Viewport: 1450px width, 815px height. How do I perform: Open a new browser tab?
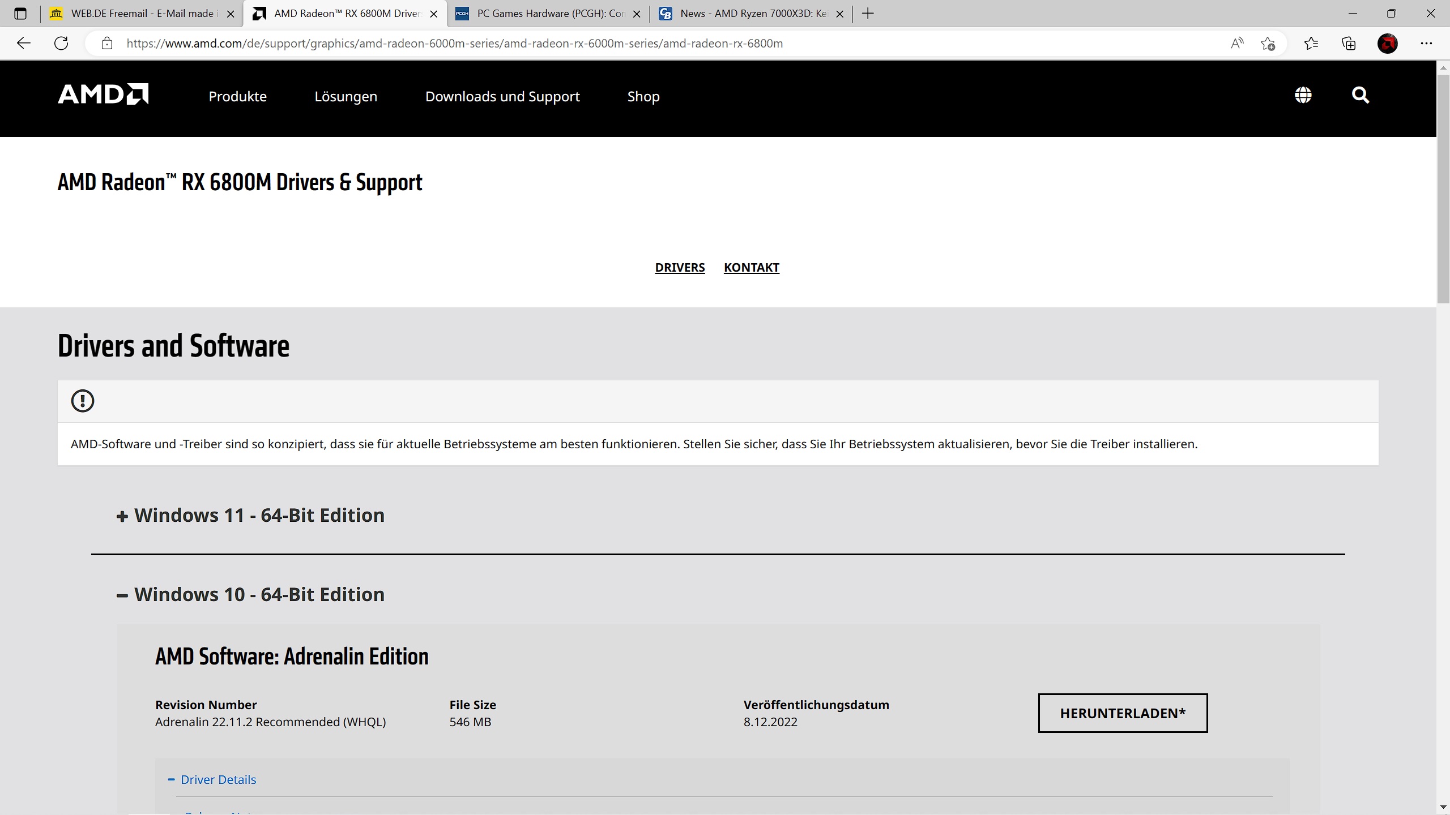868,14
